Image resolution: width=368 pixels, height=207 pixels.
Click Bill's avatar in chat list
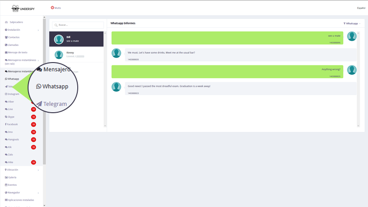[x=59, y=39]
